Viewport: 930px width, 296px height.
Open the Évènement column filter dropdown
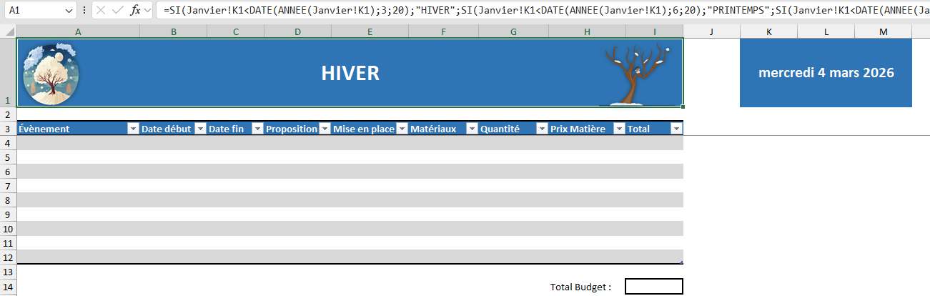(x=132, y=129)
